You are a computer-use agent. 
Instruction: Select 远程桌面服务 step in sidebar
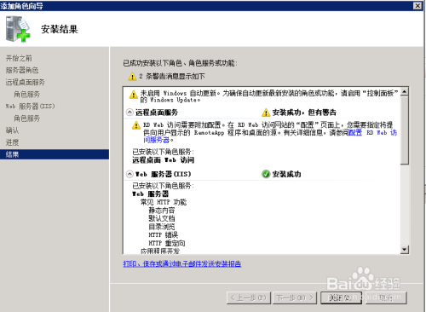26,83
